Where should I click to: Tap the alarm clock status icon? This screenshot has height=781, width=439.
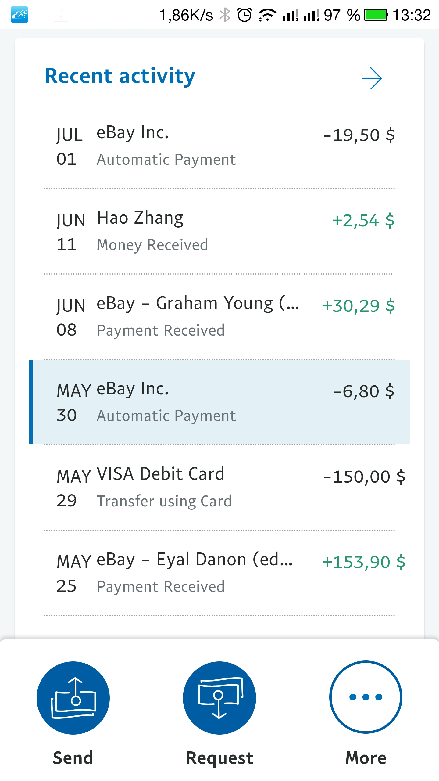point(244,15)
